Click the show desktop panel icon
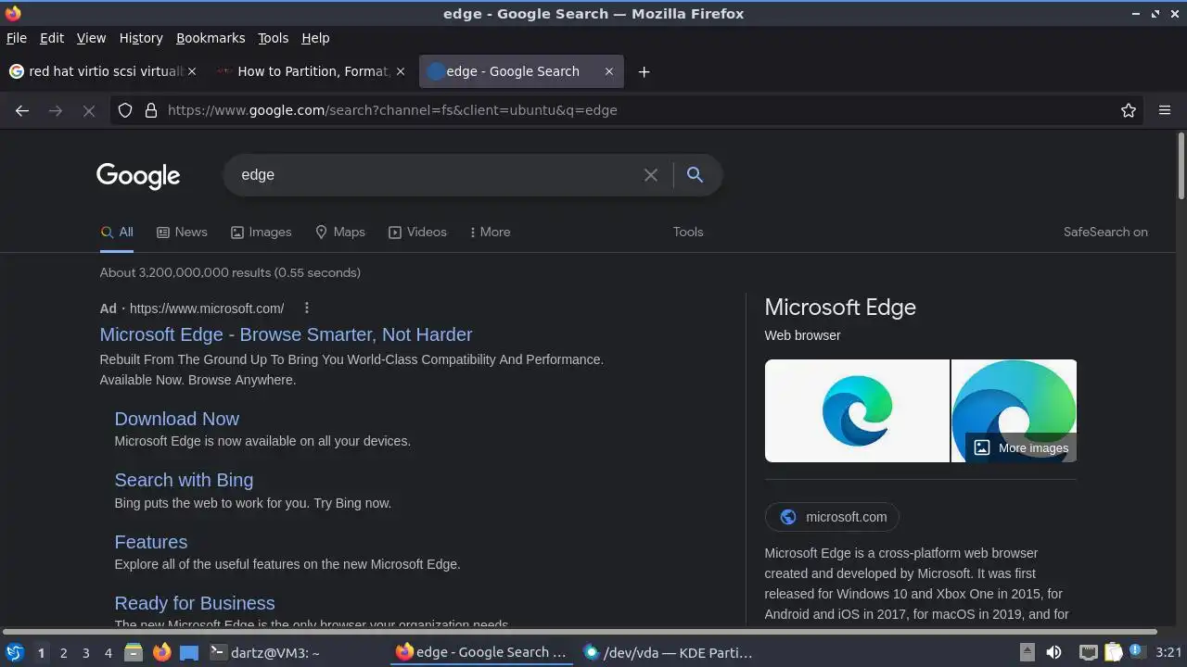Viewport: 1187px width, 667px height. coord(189,653)
